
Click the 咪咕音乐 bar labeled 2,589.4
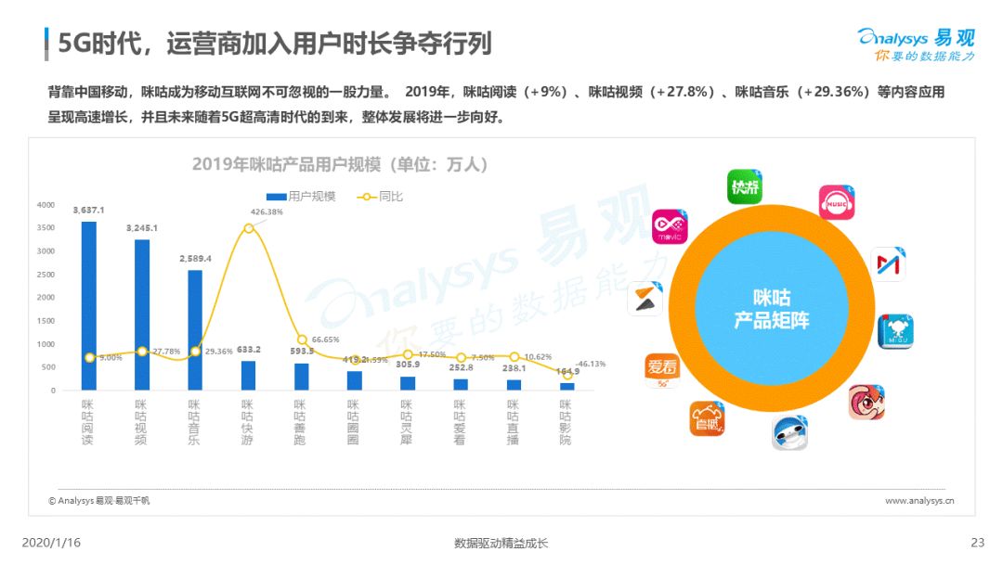tap(195, 330)
